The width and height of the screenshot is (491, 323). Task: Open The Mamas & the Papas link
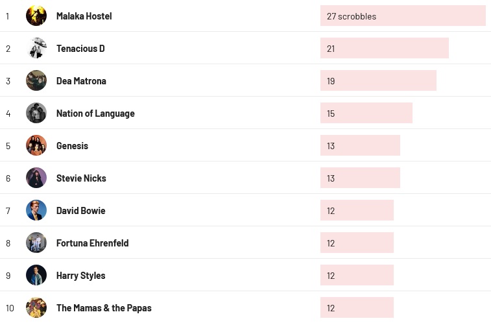(104, 308)
